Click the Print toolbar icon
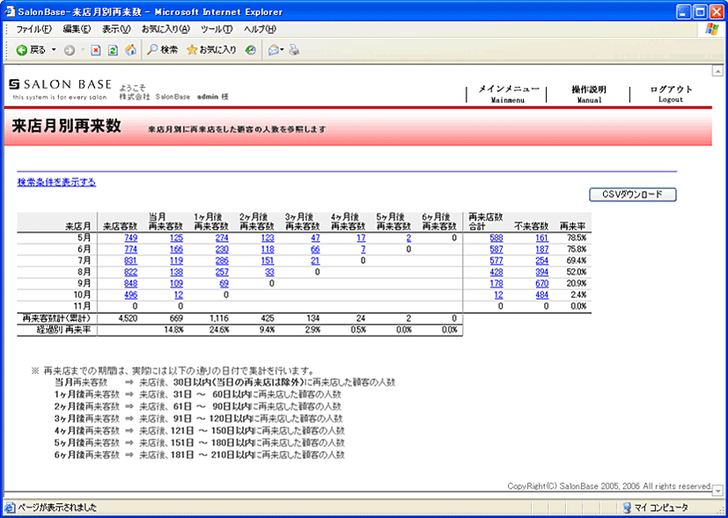The image size is (728, 518). (294, 50)
